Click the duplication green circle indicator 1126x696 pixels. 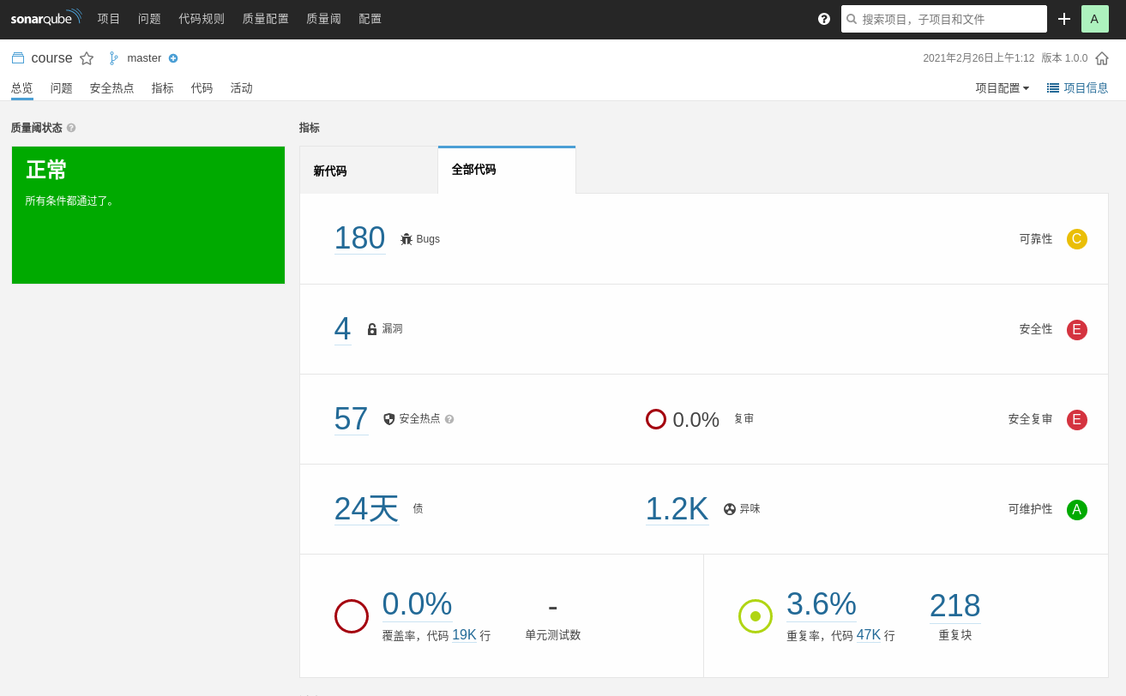pos(756,616)
